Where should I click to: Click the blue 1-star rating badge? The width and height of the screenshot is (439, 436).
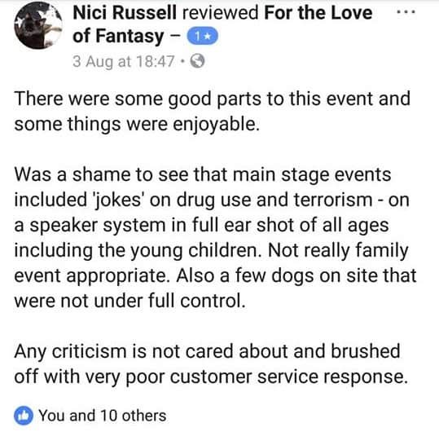tap(203, 36)
